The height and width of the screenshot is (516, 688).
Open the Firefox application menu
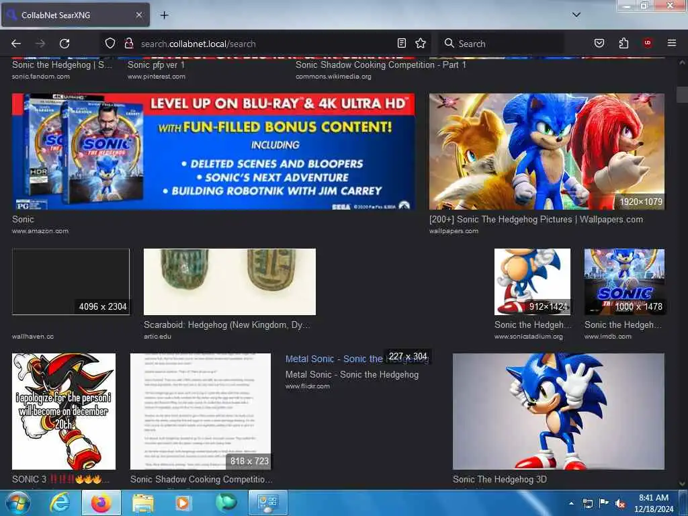pos(672,43)
